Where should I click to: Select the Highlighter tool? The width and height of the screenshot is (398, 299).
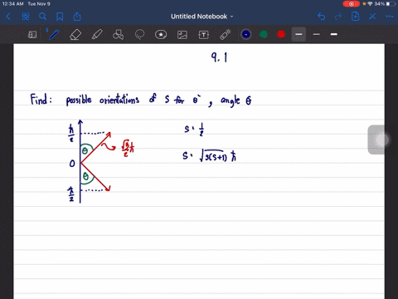pos(97,35)
